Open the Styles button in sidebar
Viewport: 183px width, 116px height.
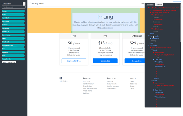[4, 62]
